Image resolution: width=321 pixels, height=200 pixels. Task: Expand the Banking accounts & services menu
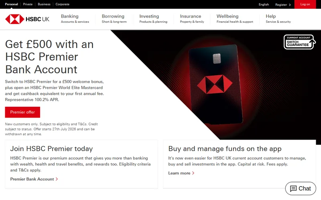tap(75, 18)
